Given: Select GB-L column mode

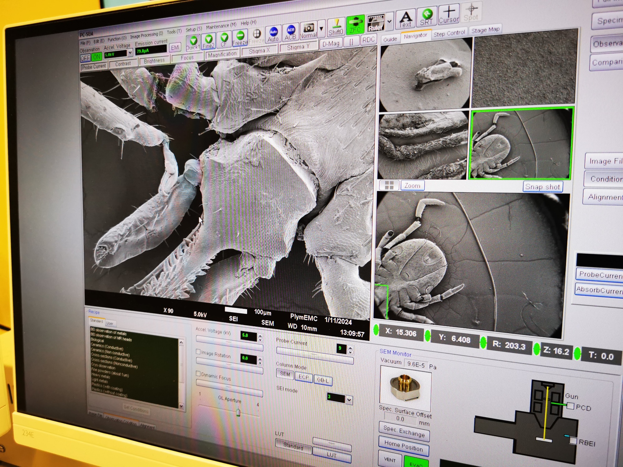Looking at the screenshot, I should point(323,380).
